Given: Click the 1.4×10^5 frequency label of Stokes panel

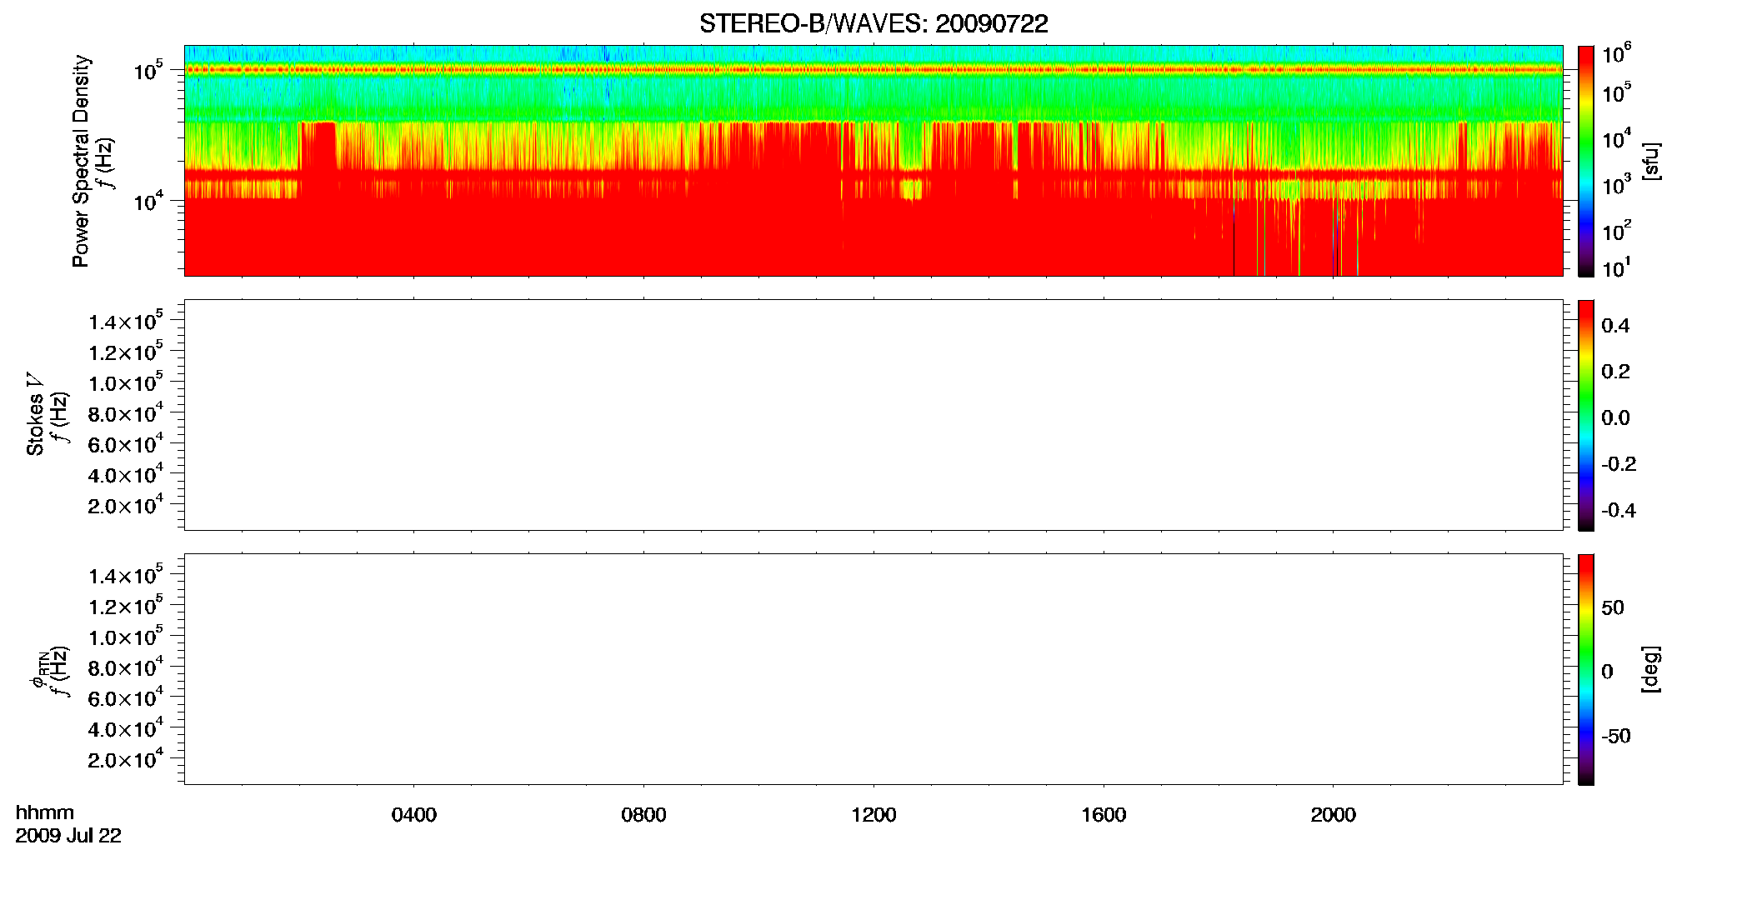Looking at the screenshot, I should 126,321.
